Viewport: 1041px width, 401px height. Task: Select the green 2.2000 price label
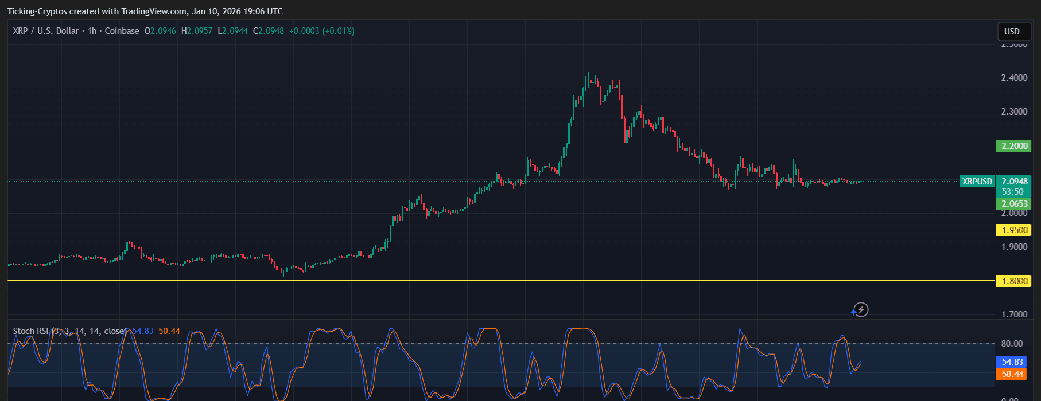click(1014, 146)
